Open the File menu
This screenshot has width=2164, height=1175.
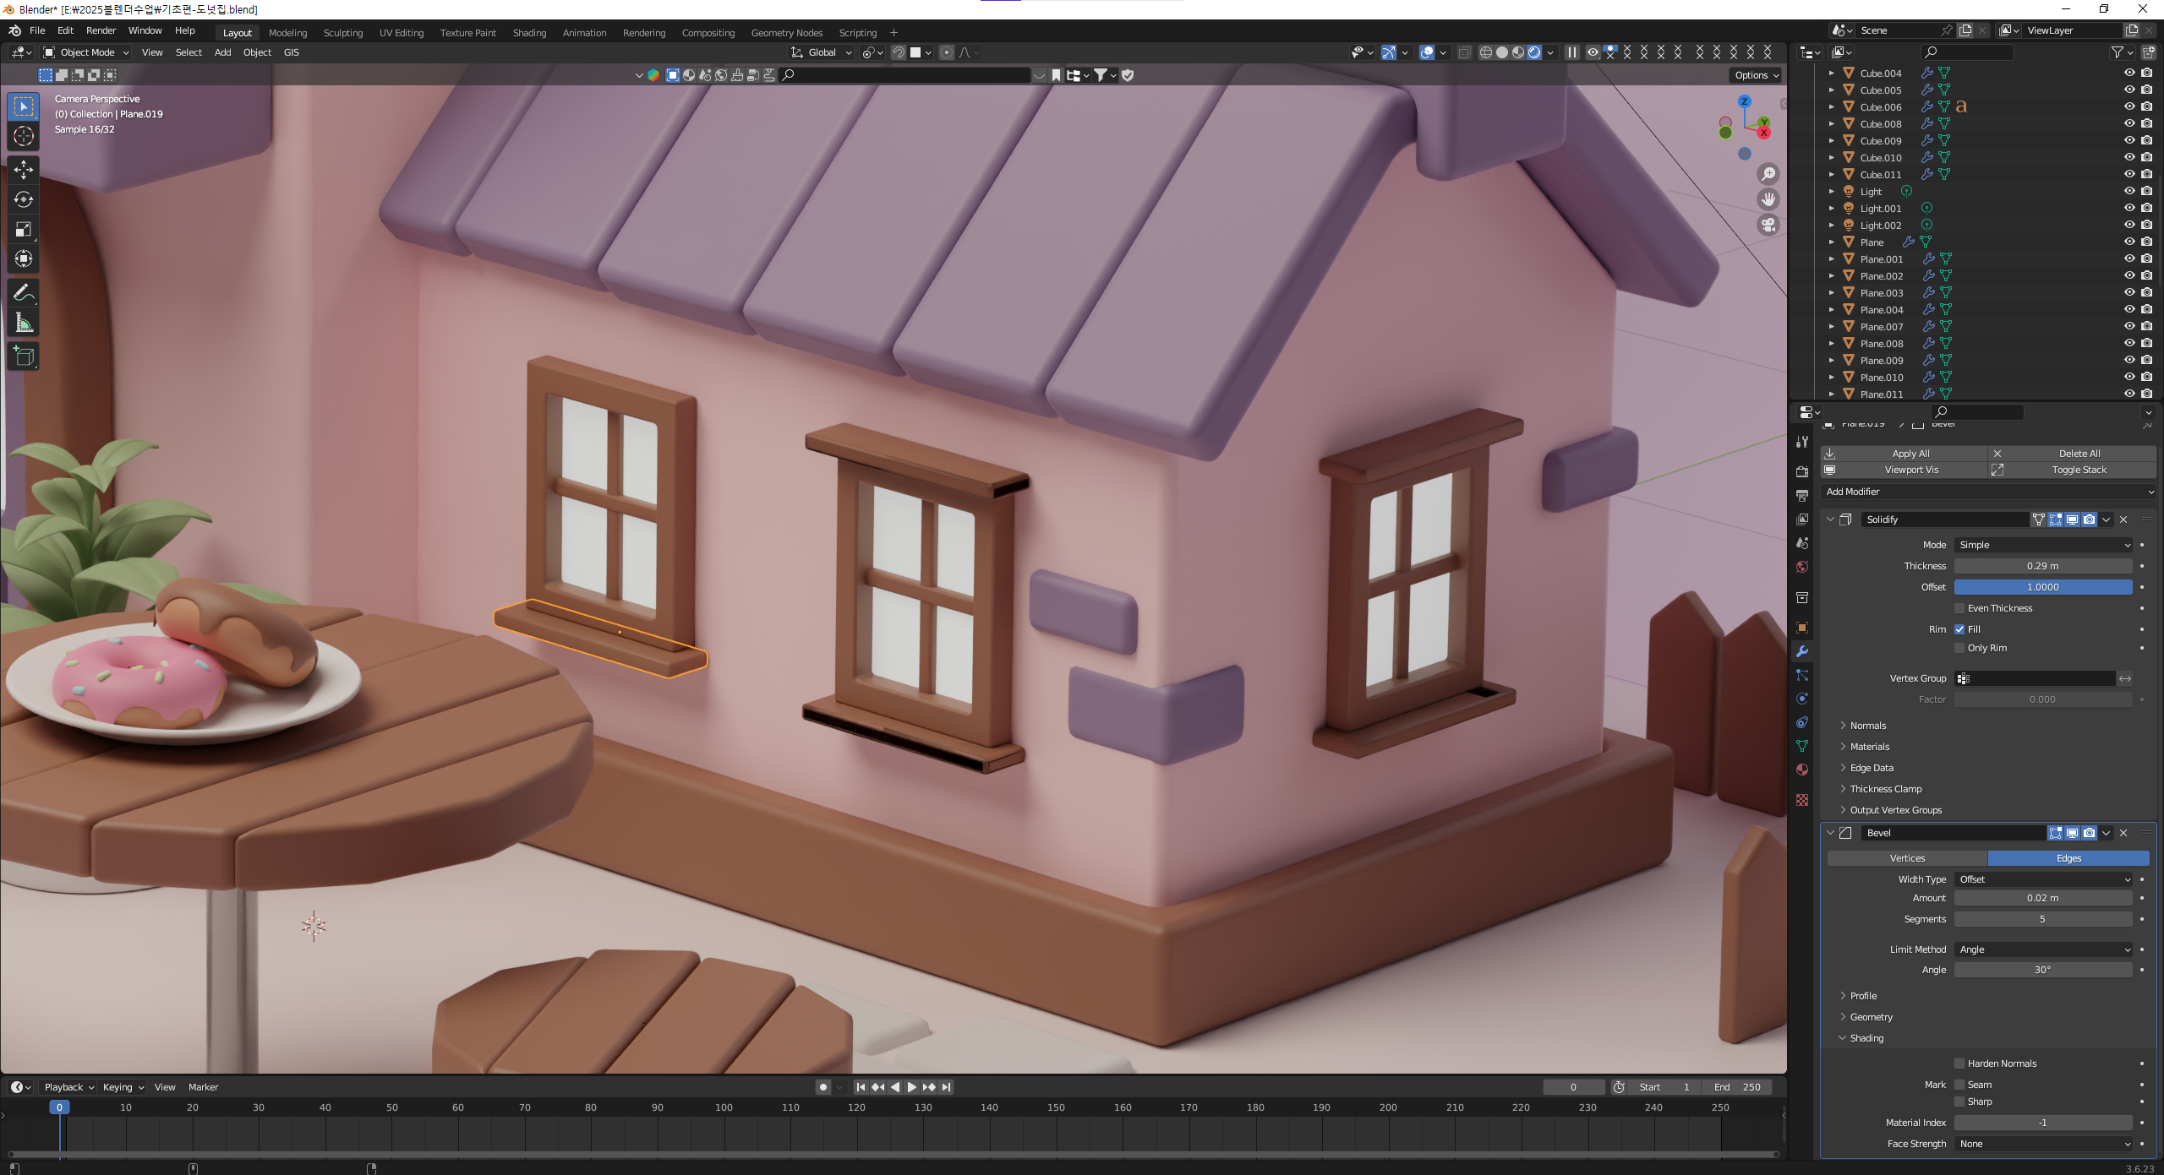(x=37, y=30)
